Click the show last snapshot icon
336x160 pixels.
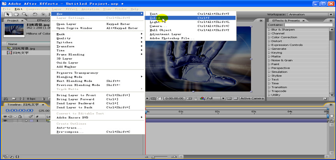coord(196,98)
